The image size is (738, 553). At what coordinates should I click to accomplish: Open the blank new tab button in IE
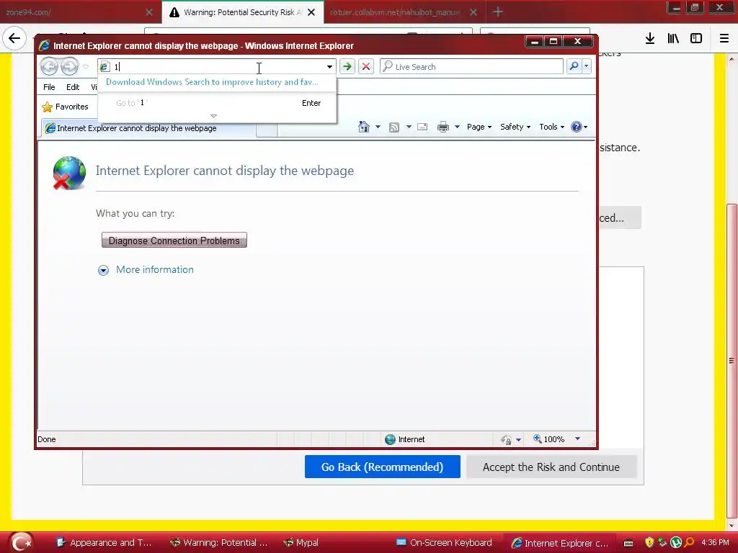[267, 130]
